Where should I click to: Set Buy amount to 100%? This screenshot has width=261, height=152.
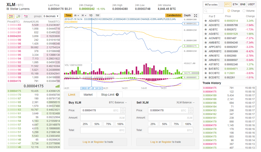coord(120,124)
